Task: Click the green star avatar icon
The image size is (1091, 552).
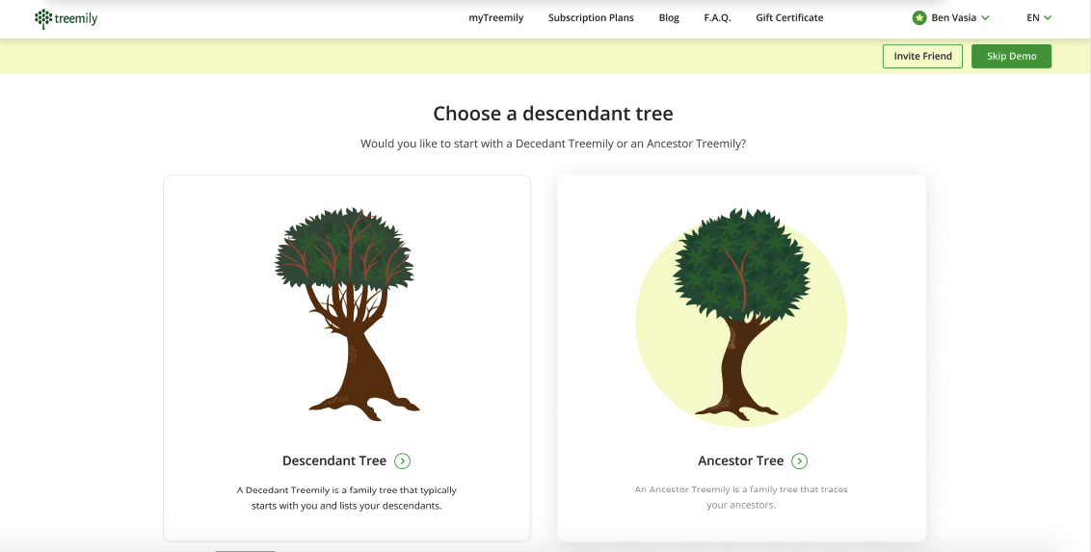Action: 919,17
